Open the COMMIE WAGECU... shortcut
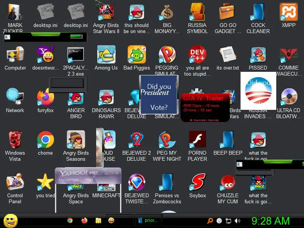The height and width of the screenshot is (228, 304). click(x=289, y=55)
